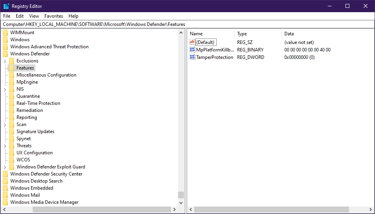Click the Reporting folder icon

[11, 117]
